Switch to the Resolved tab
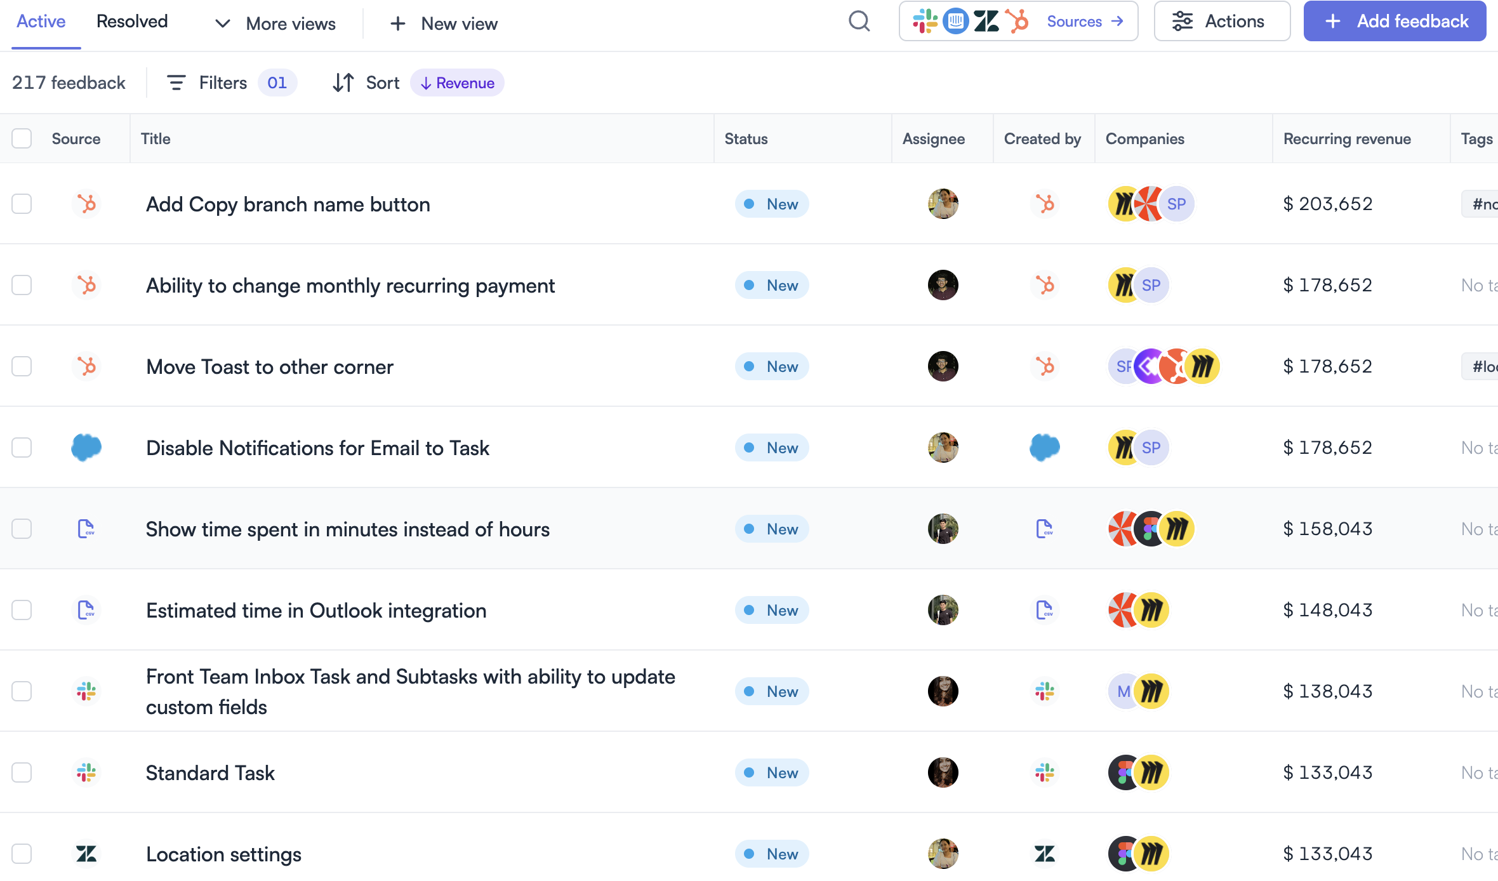 pos(131,21)
